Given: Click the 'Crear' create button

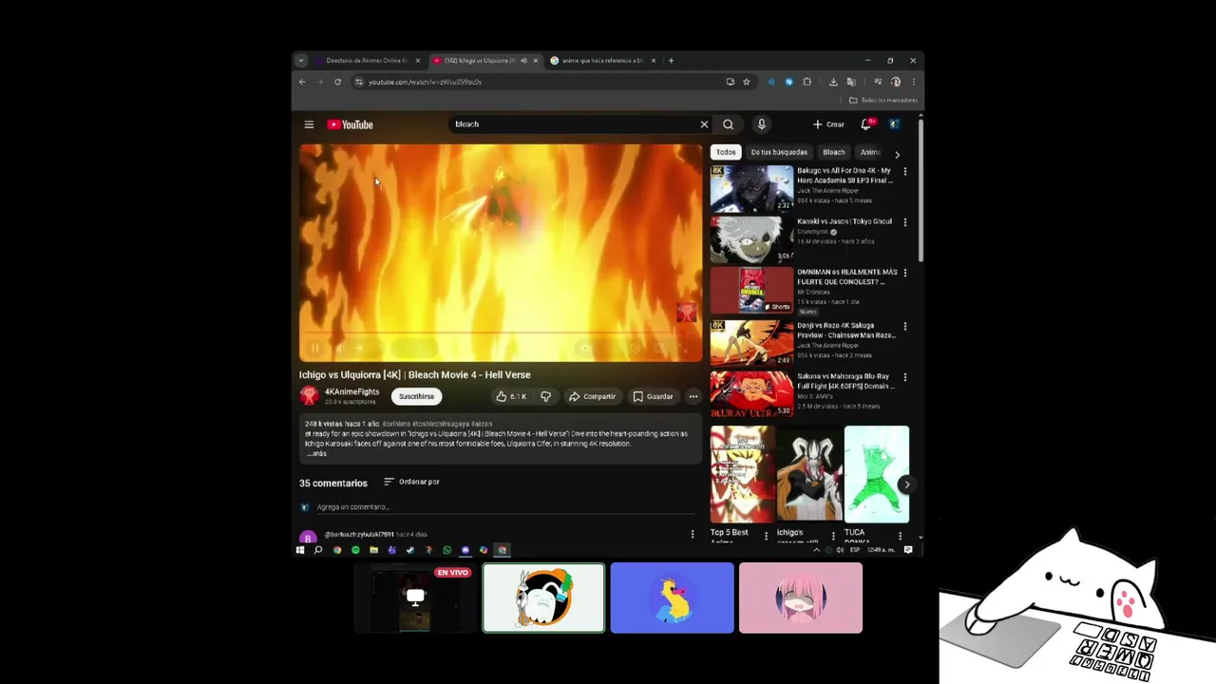Looking at the screenshot, I should tap(828, 124).
